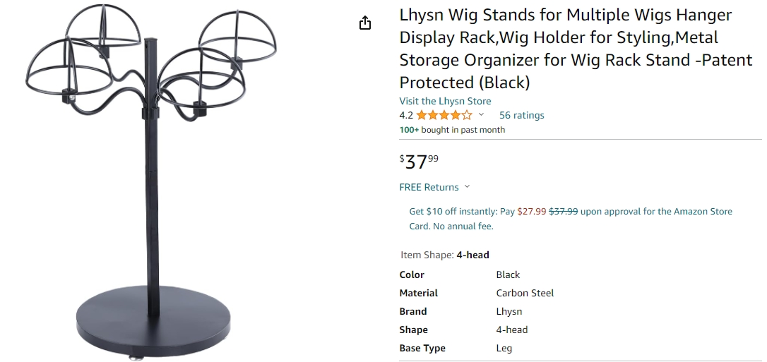Screen dimensions: 767x362
Task: Click the 4.2 average rating number
Action: pyautogui.click(x=406, y=115)
